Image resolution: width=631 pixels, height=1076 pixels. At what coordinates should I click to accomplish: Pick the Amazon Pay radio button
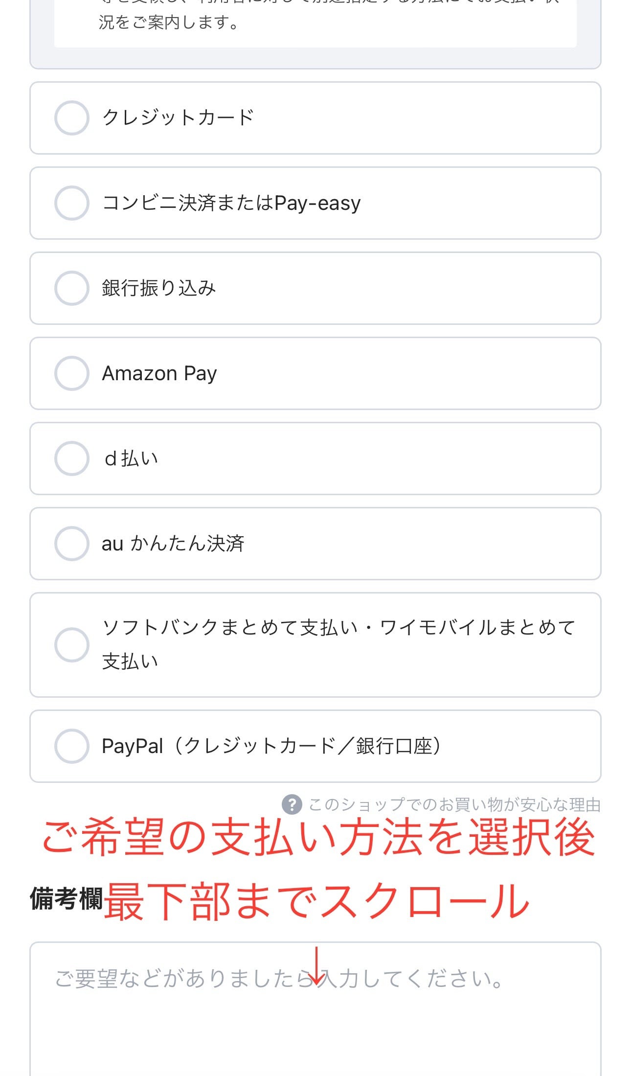coord(71,373)
